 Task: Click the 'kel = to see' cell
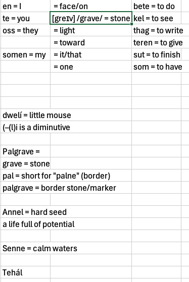[x=156, y=18]
